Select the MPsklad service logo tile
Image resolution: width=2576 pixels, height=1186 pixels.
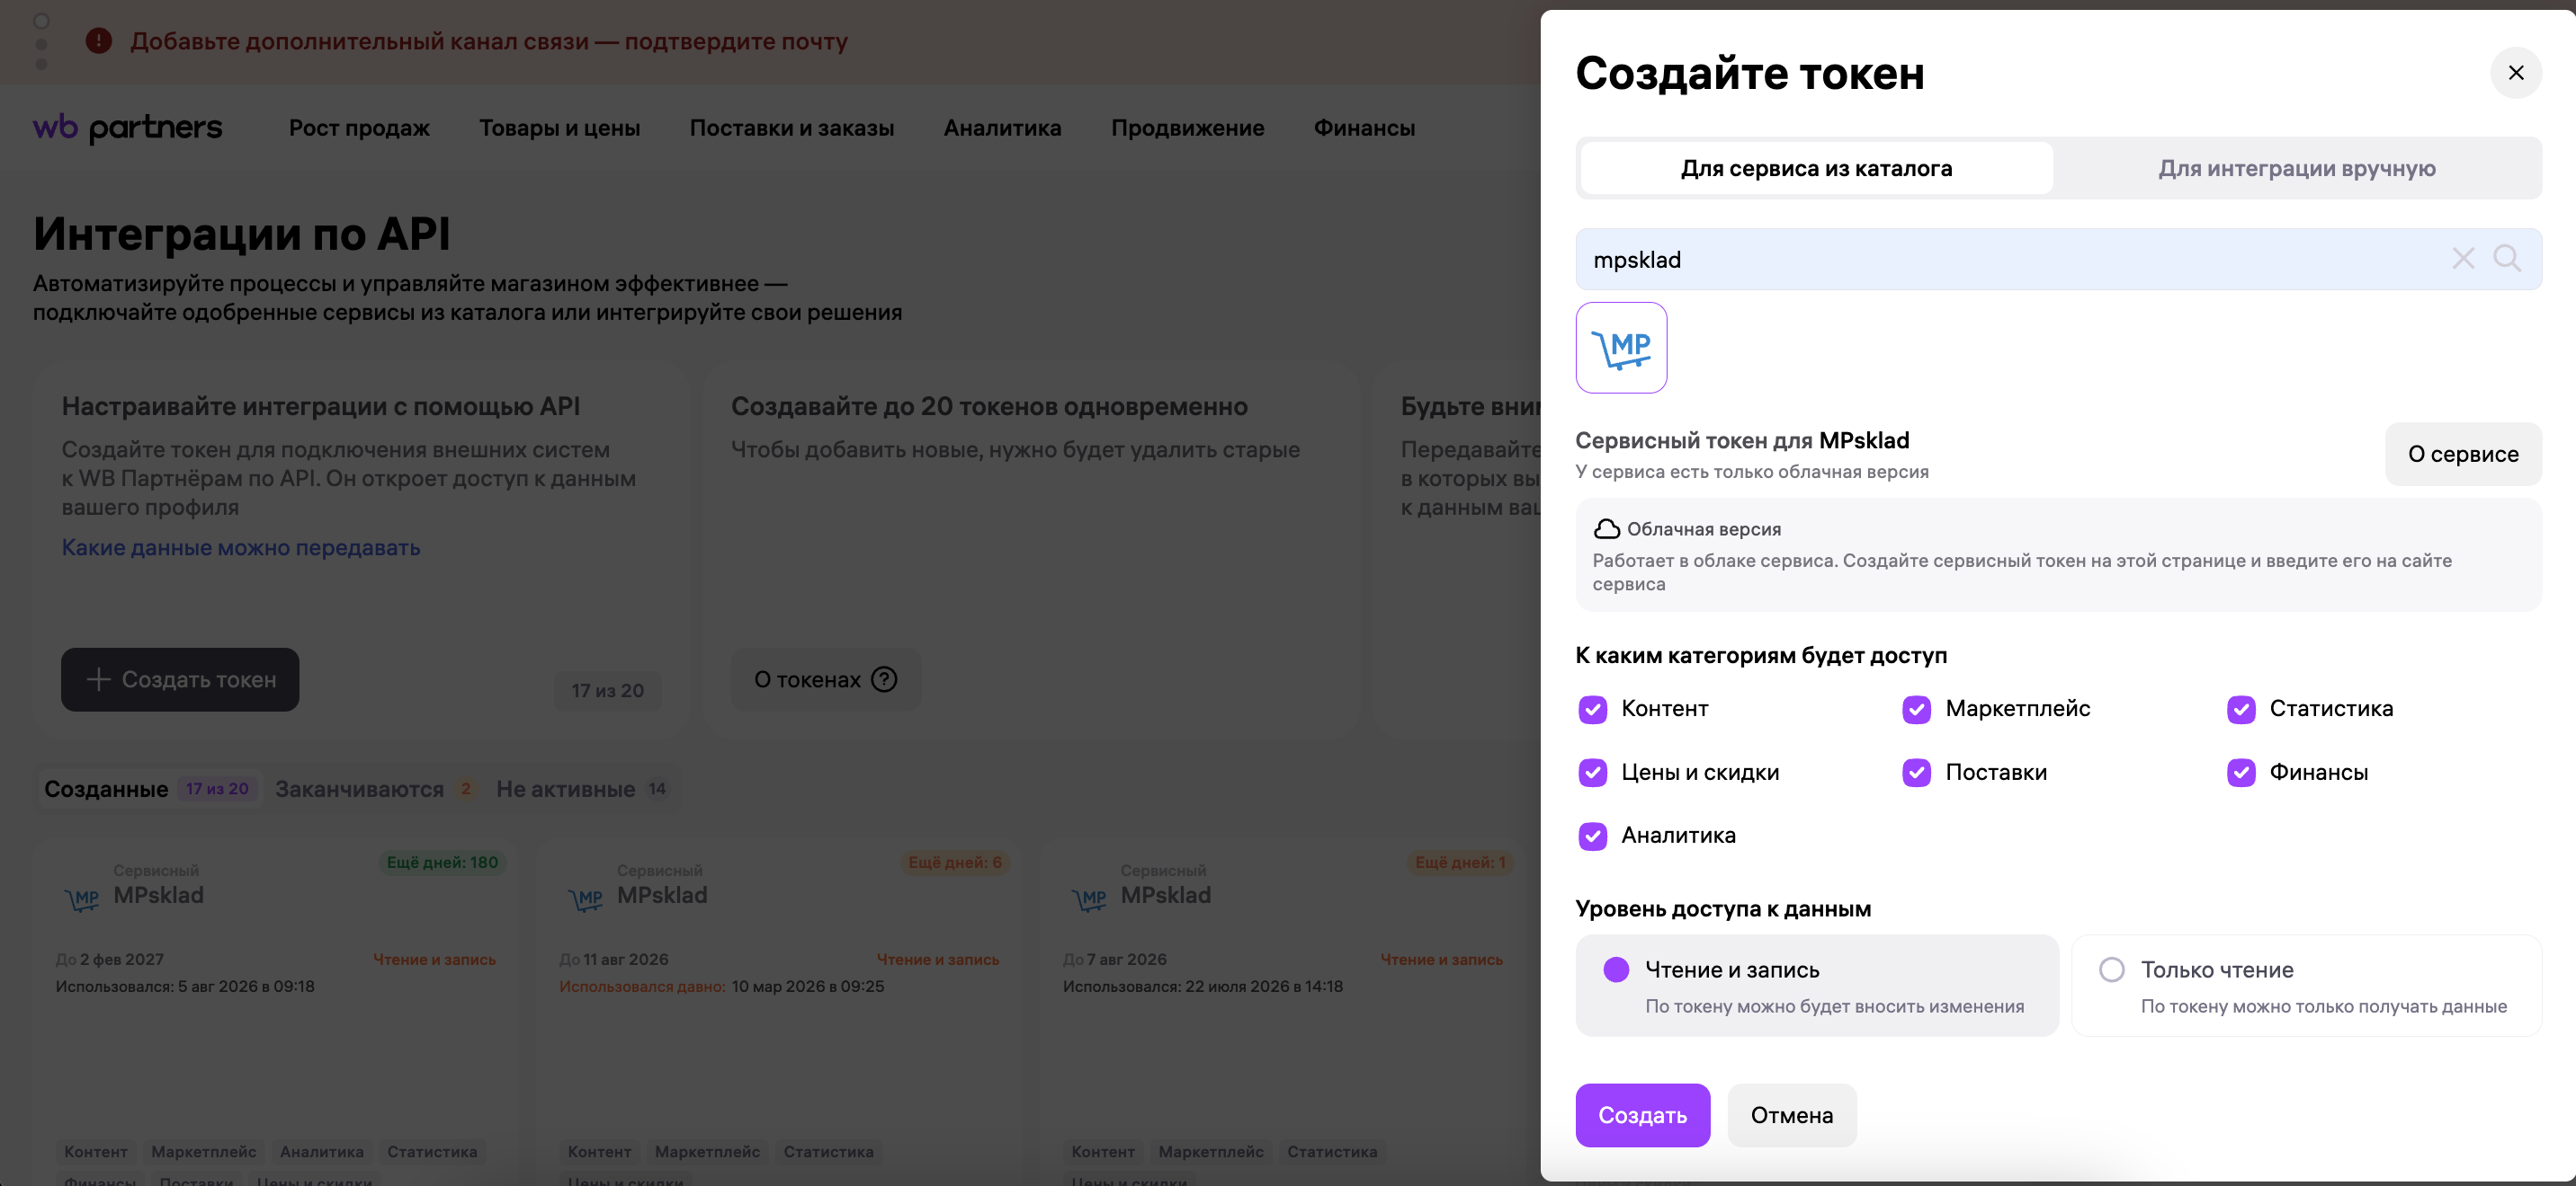click(x=1621, y=348)
